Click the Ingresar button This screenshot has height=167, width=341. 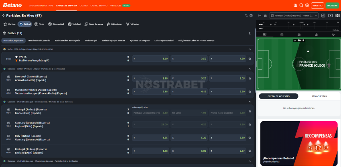(332, 6)
